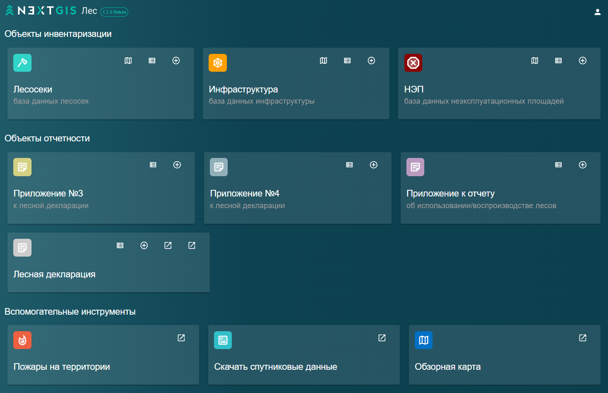This screenshot has width=608, height=393.
Task: Open table view on the Инфраструктура card
Action: [x=347, y=61]
